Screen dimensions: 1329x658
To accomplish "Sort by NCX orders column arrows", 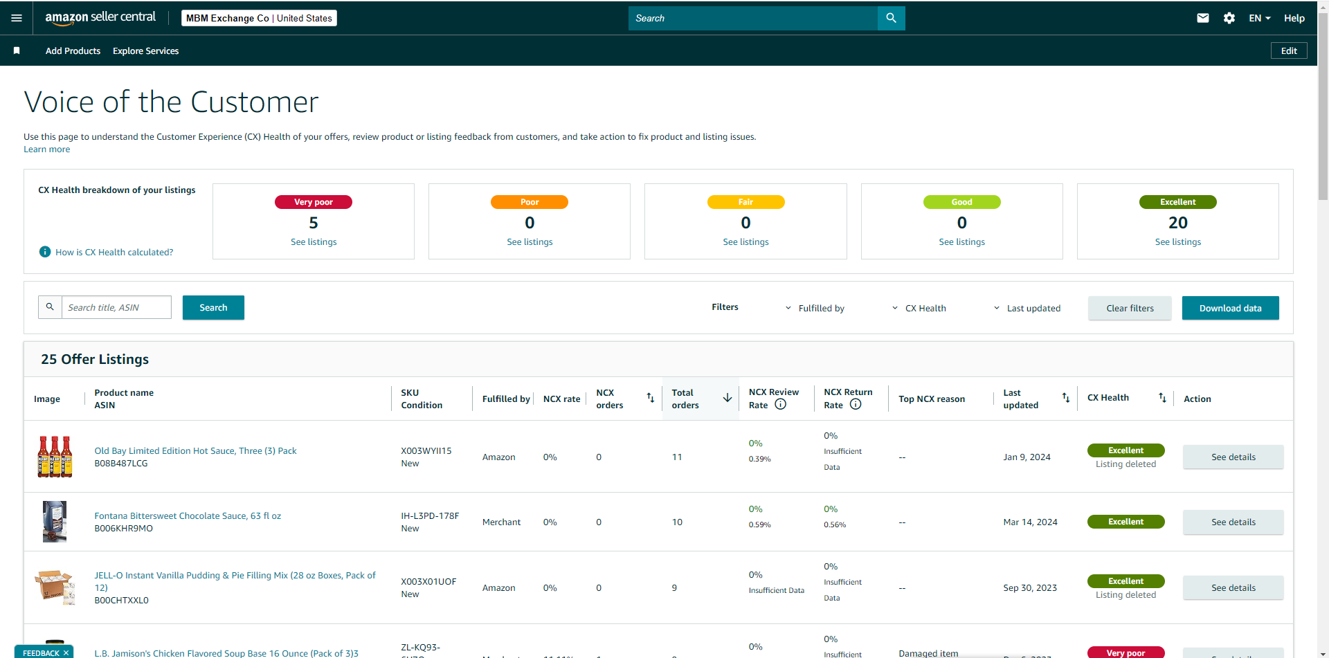I will (x=650, y=398).
